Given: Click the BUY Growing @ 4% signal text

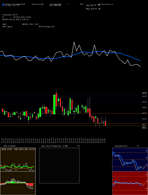Looking at the screenshot, I should click(46, 27).
